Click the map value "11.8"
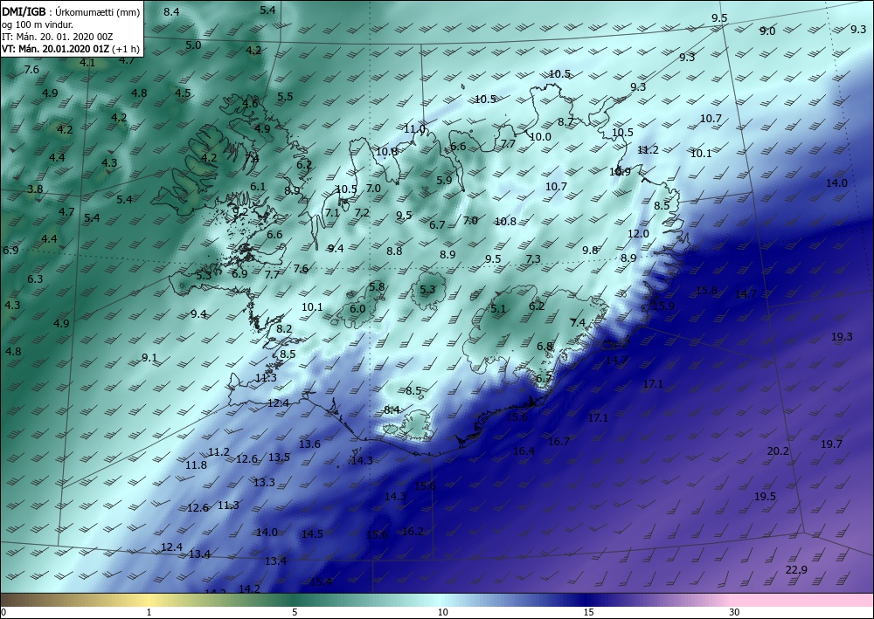Screen dimensions: 874x619 pos(196,464)
